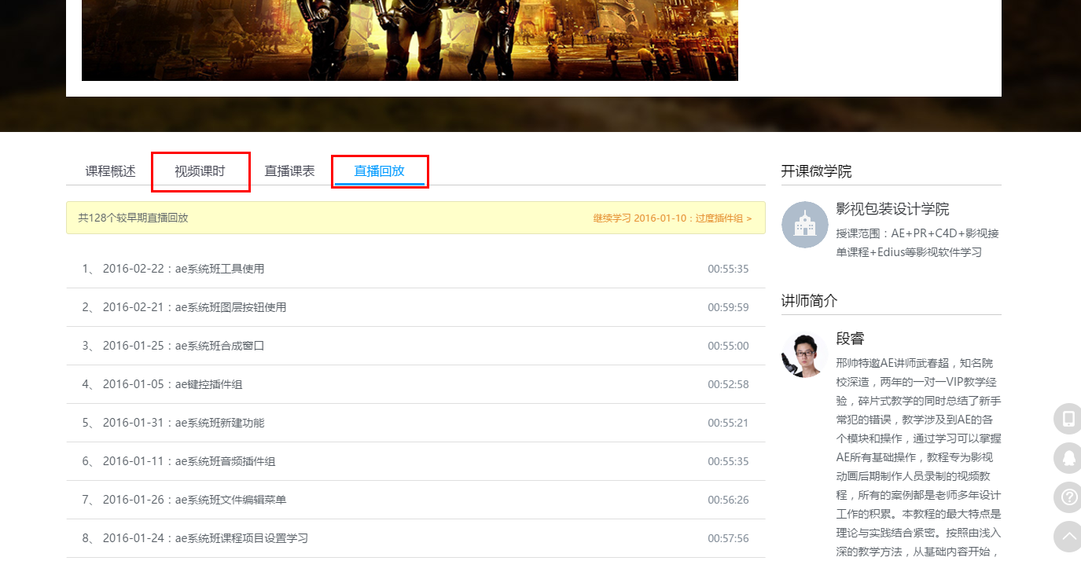Image resolution: width=1081 pixels, height=561 pixels.
Task: Click 继续学习 2016-01-10 过度插件组 link
Action: [672, 218]
